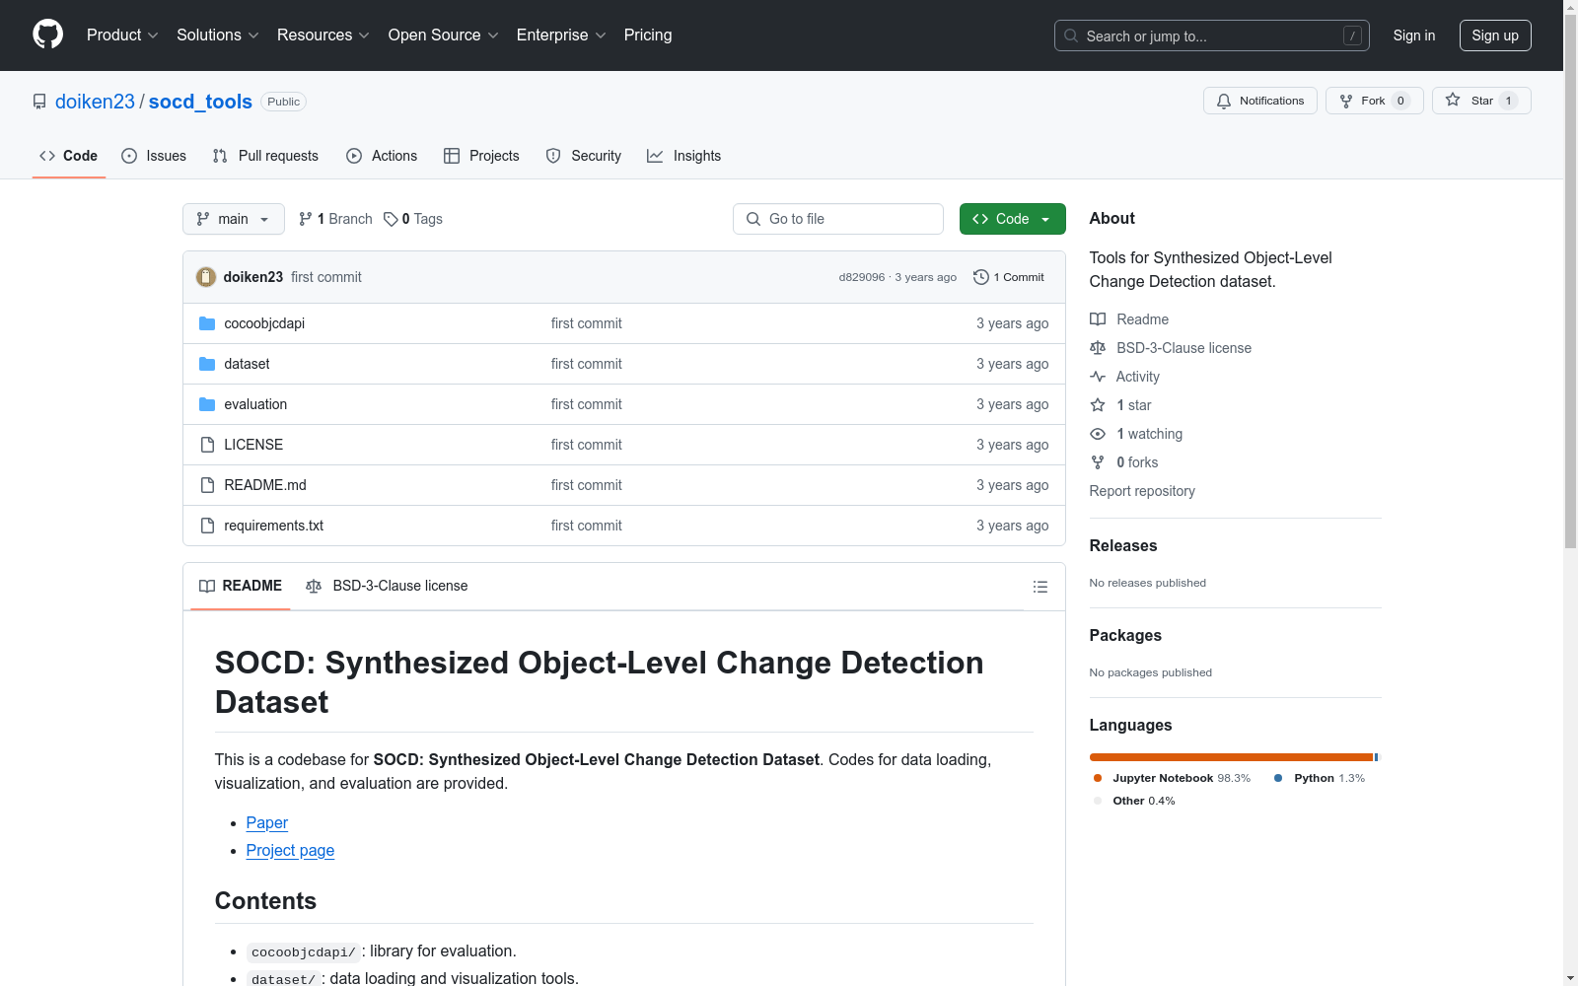The height and width of the screenshot is (986, 1578).
Task: Click the Search or jump to field
Action: (x=1212, y=35)
